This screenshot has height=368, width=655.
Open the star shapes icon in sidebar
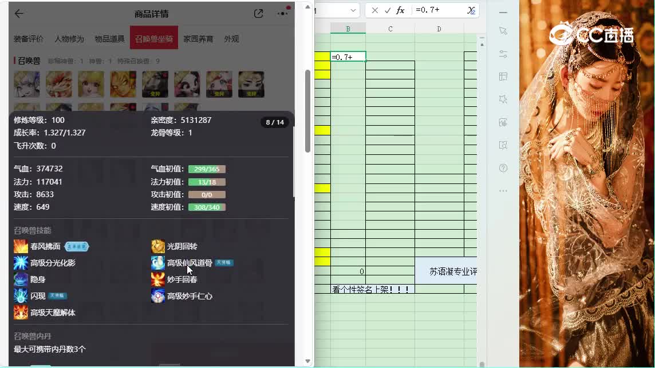(503, 99)
